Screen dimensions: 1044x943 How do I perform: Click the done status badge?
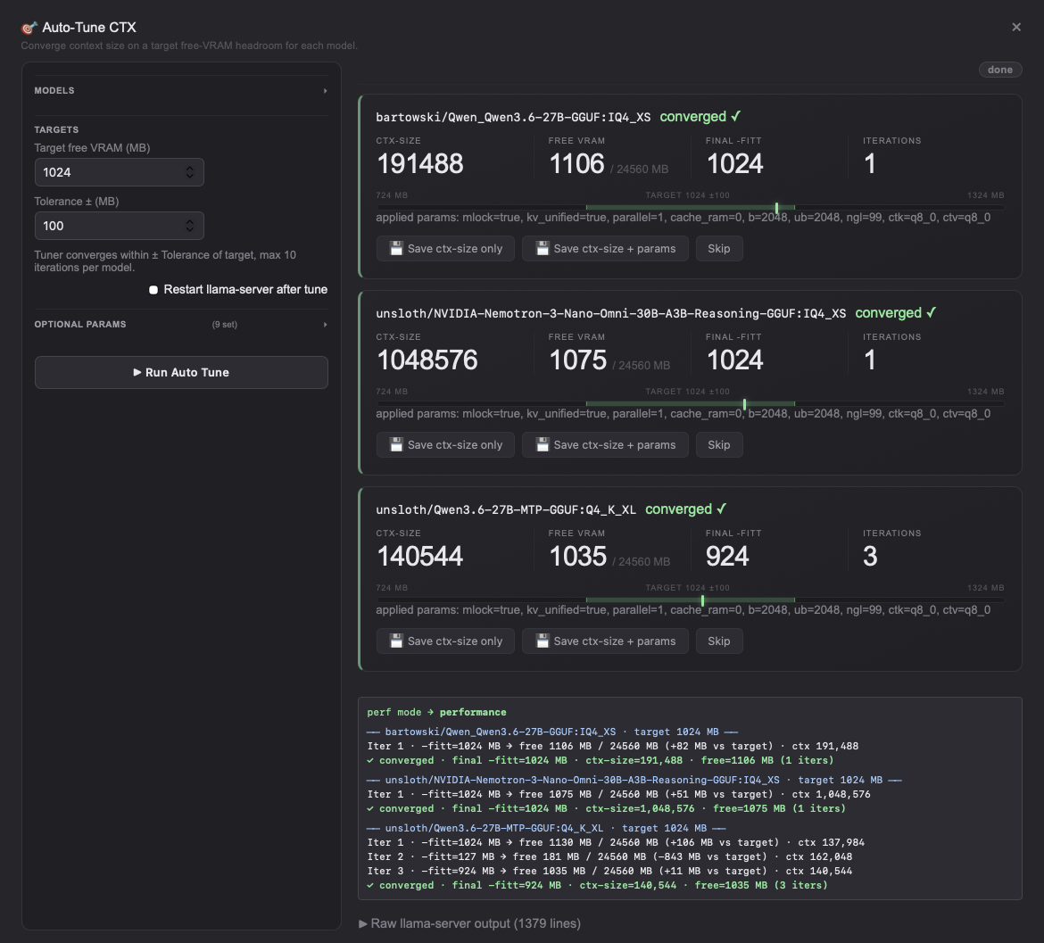[x=999, y=70]
